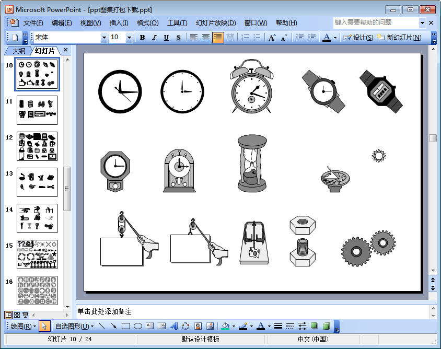The width and height of the screenshot is (441, 349).
Task: Open the 绘图 draw menu
Action: 23,326
